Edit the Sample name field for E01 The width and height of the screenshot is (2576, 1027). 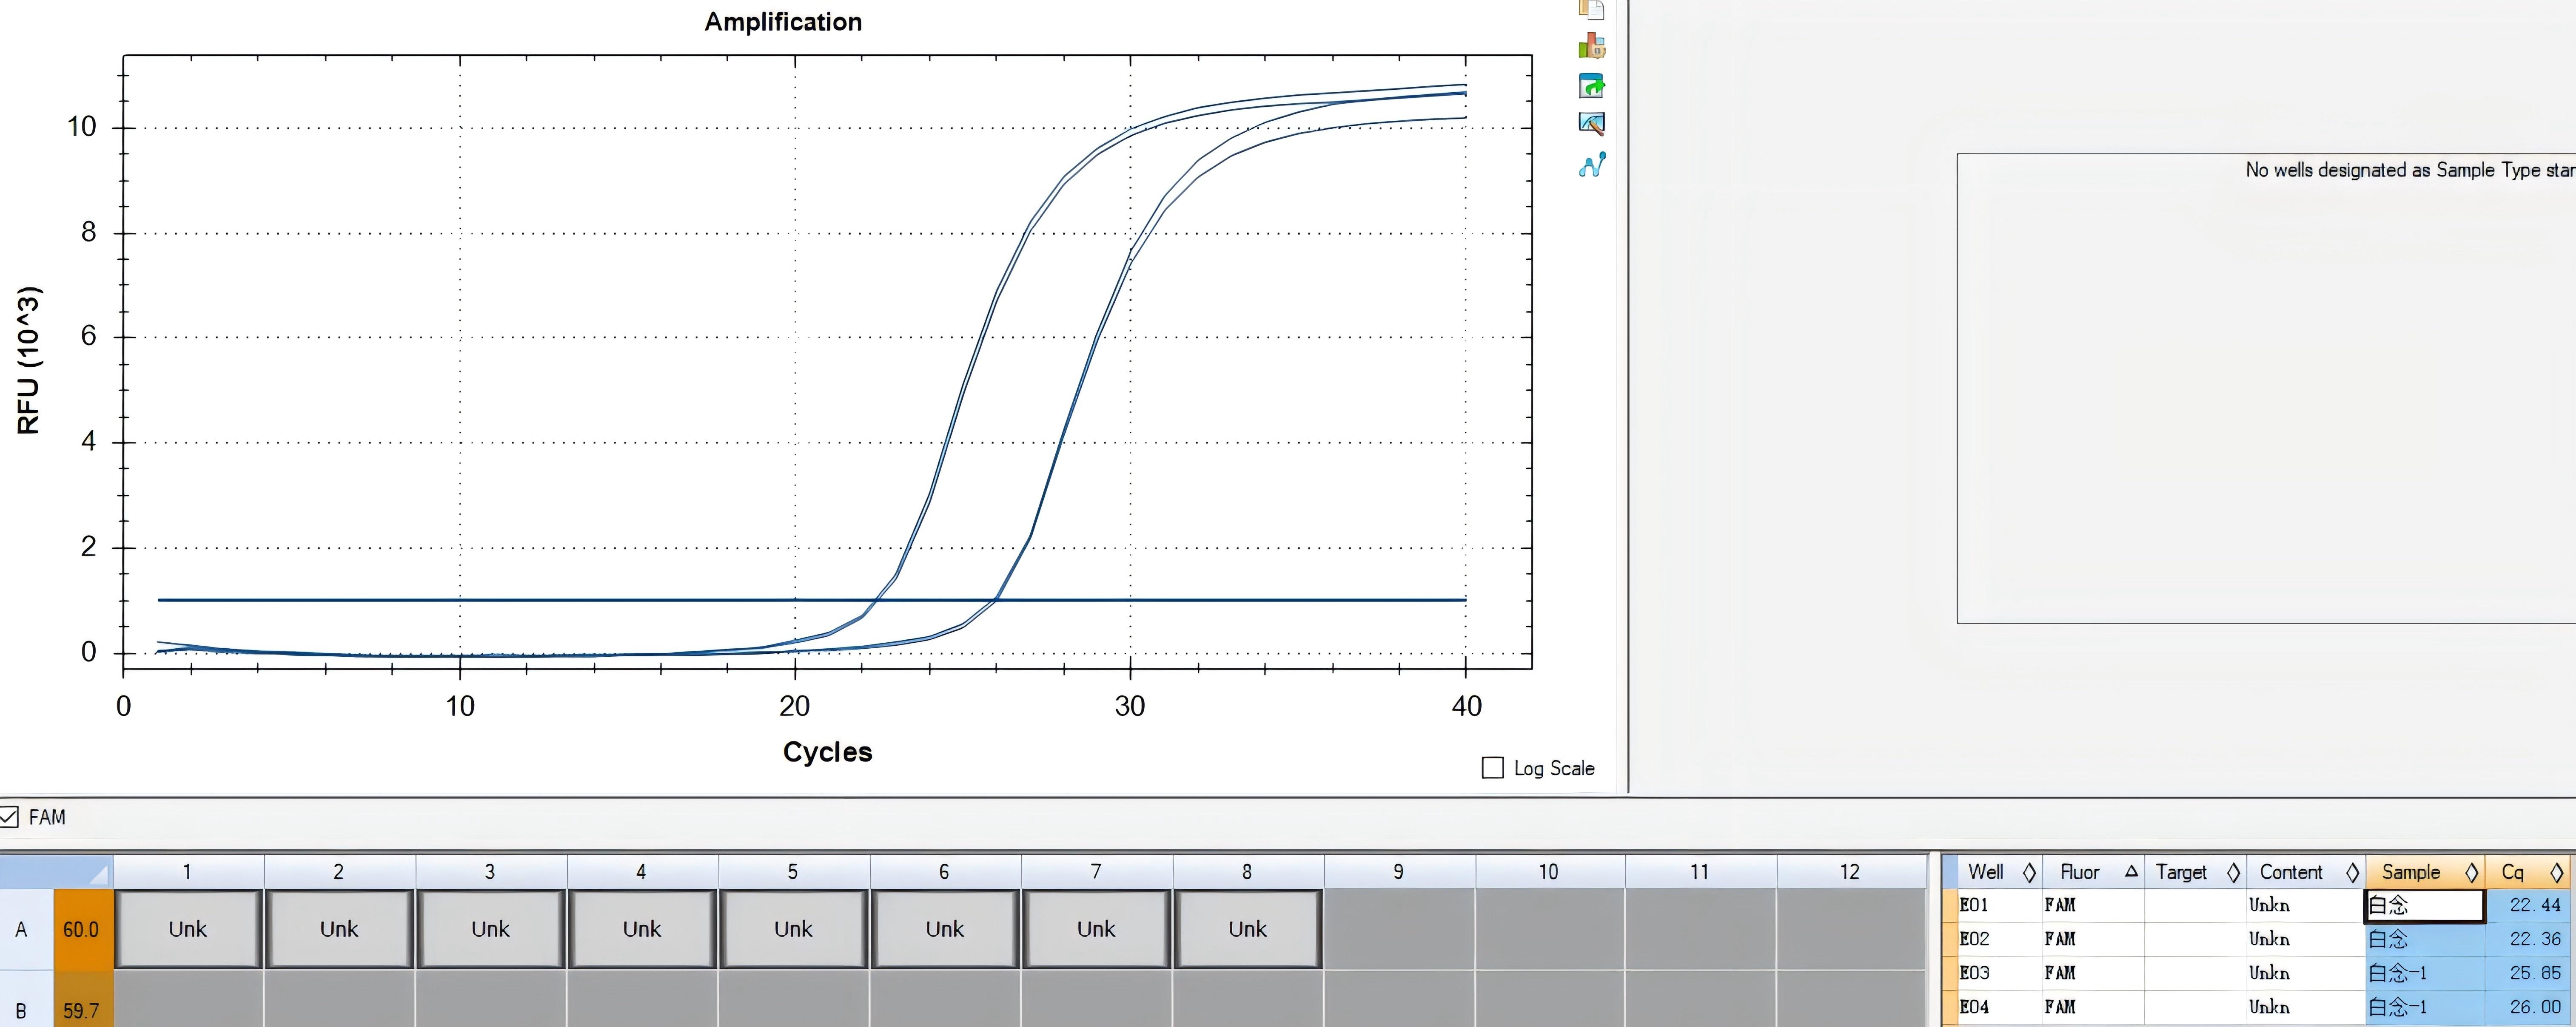[2425, 905]
